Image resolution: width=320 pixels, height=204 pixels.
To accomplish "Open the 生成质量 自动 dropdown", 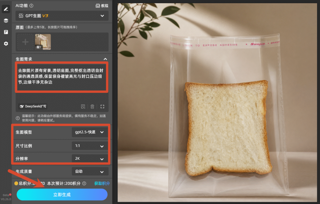I will coord(90,172).
